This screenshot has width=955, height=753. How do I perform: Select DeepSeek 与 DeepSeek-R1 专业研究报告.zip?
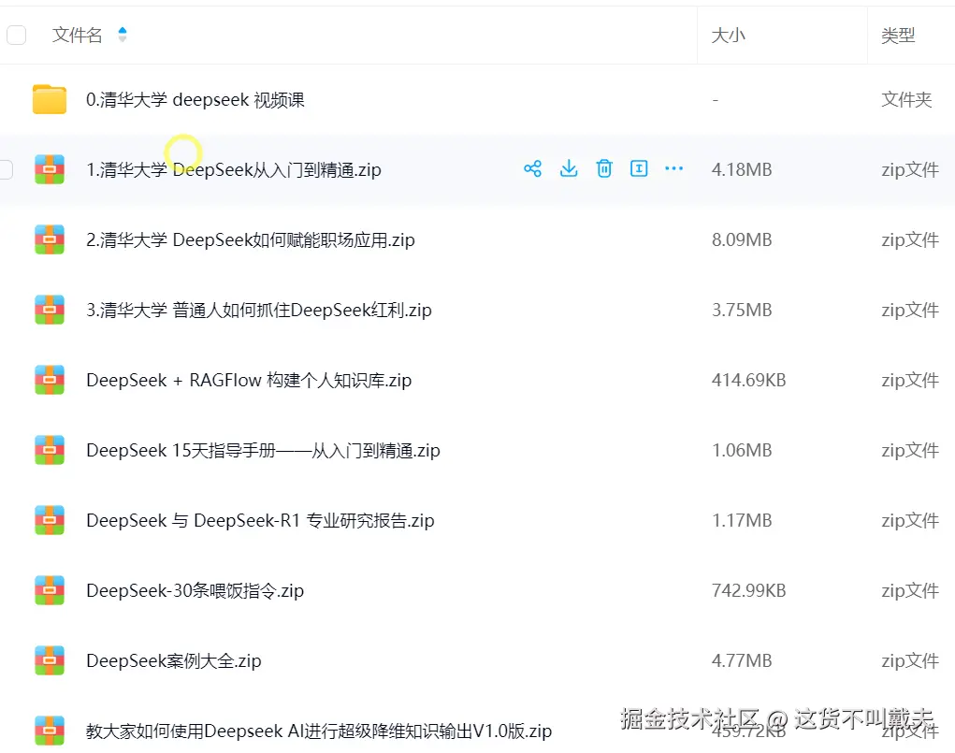(x=260, y=520)
